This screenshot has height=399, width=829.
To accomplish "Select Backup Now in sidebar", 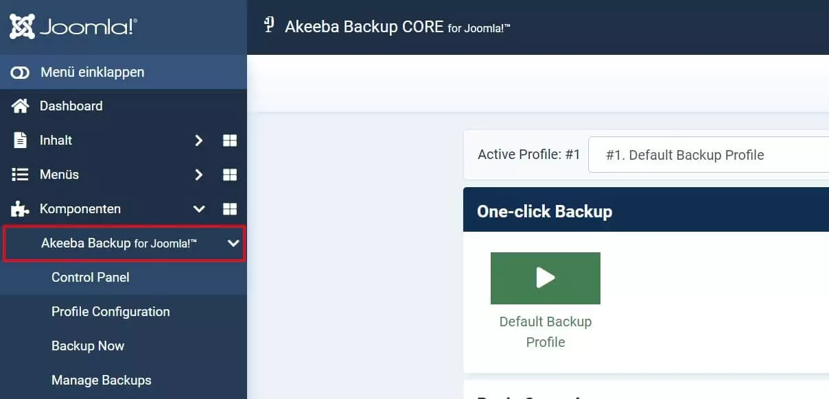I will pyautogui.click(x=88, y=346).
